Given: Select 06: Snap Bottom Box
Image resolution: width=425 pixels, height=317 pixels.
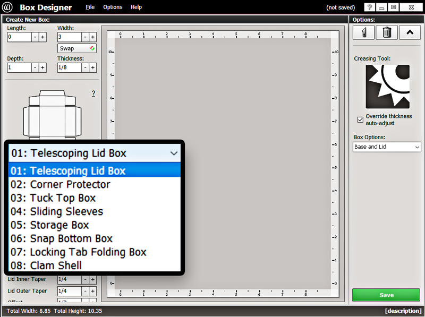Looking at the screenshot, I should tap(95, 238).
